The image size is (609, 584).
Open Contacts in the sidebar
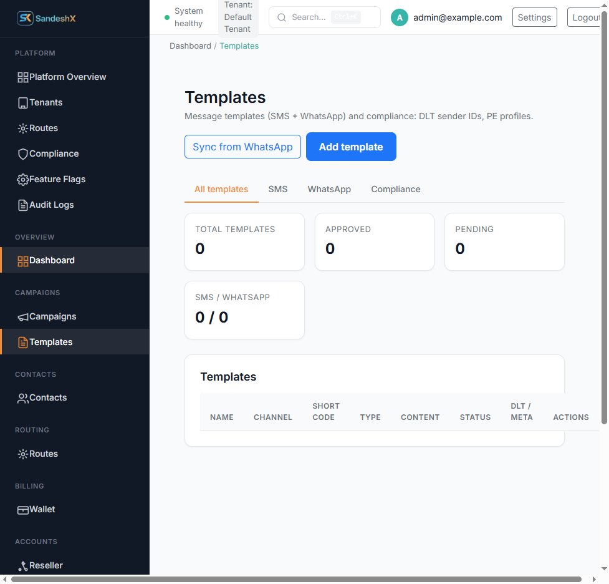click(x=75, y=398)
